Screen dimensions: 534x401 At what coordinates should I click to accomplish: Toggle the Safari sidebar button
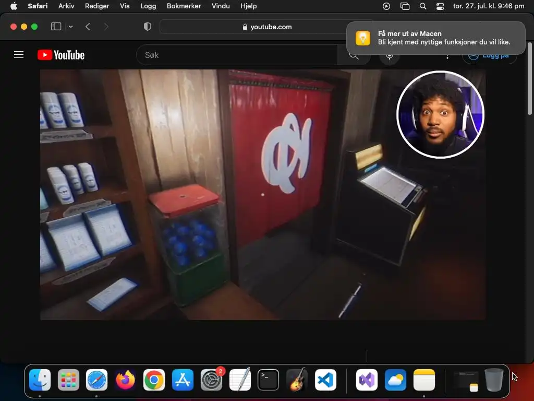pos(56,27)
